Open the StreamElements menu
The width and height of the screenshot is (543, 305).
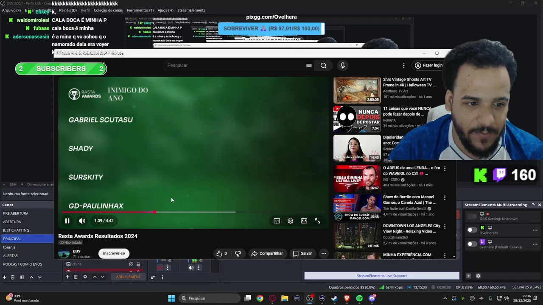[191, 10]
